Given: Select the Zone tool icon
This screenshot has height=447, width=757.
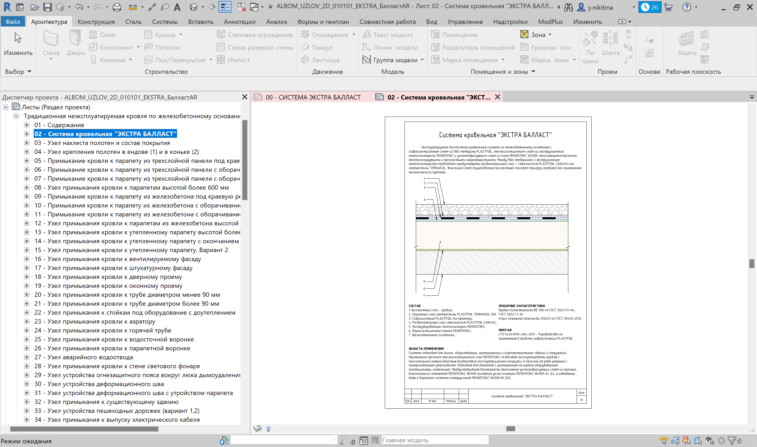Looking at the screenshot, I should [524, 34].
